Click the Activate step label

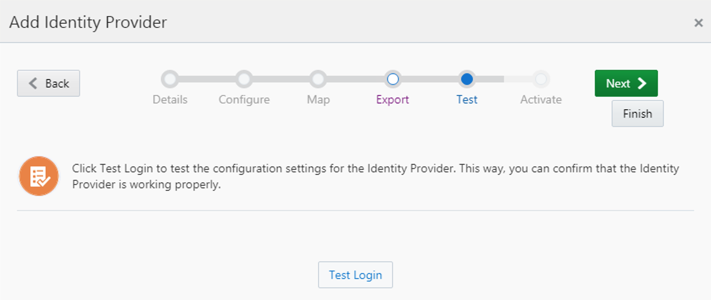point(541,100)
